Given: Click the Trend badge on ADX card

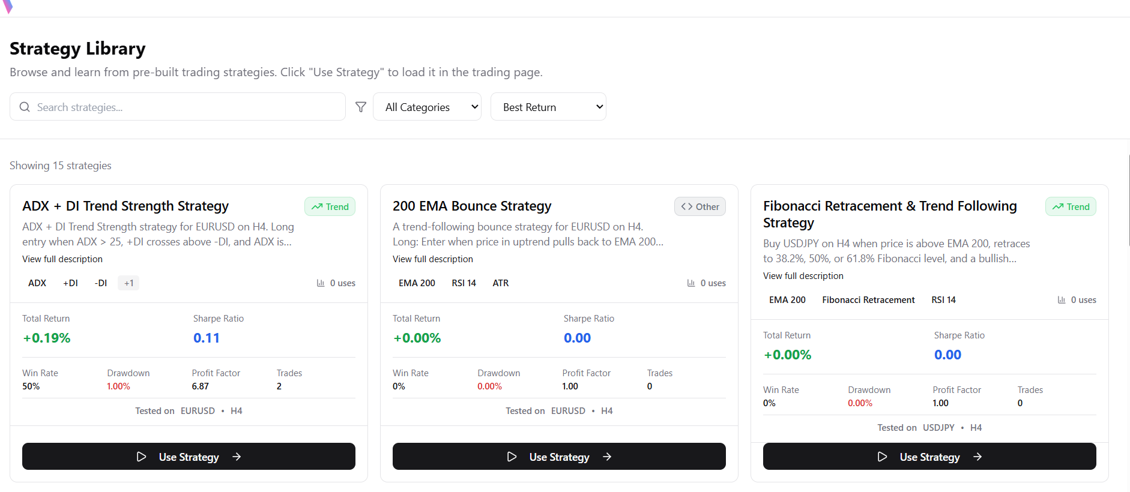Looking at the screenshot, I should [330, 206].
